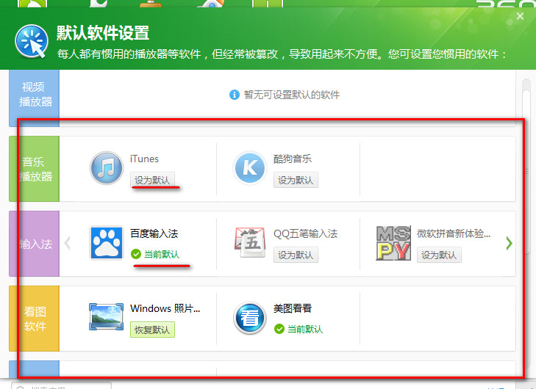Screen dimensions: 536x389
Task: Click the 默认软件设置 title text
Action: [103, 33]
